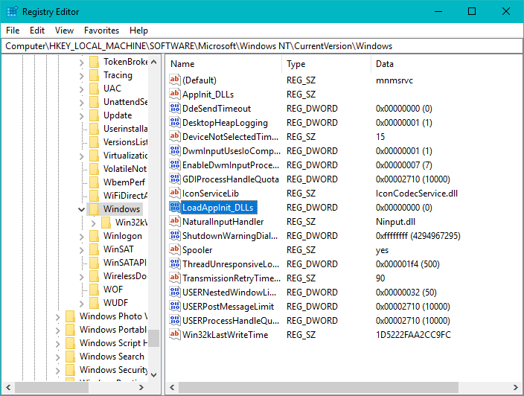Open the File menu

(13, 31)
